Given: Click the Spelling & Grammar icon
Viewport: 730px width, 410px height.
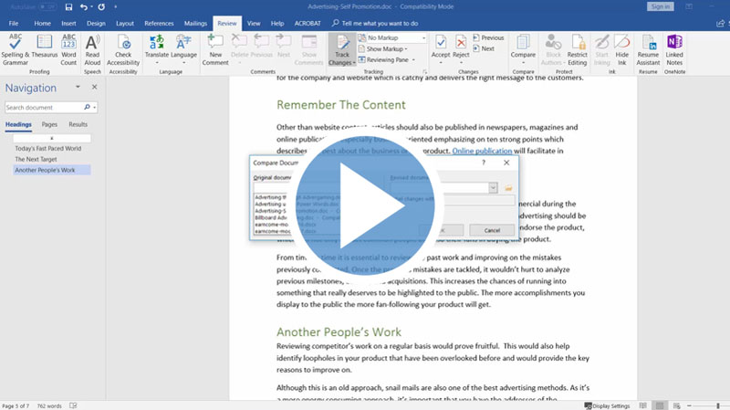Looking at the screenshot, I should click(x=16, y=49).
